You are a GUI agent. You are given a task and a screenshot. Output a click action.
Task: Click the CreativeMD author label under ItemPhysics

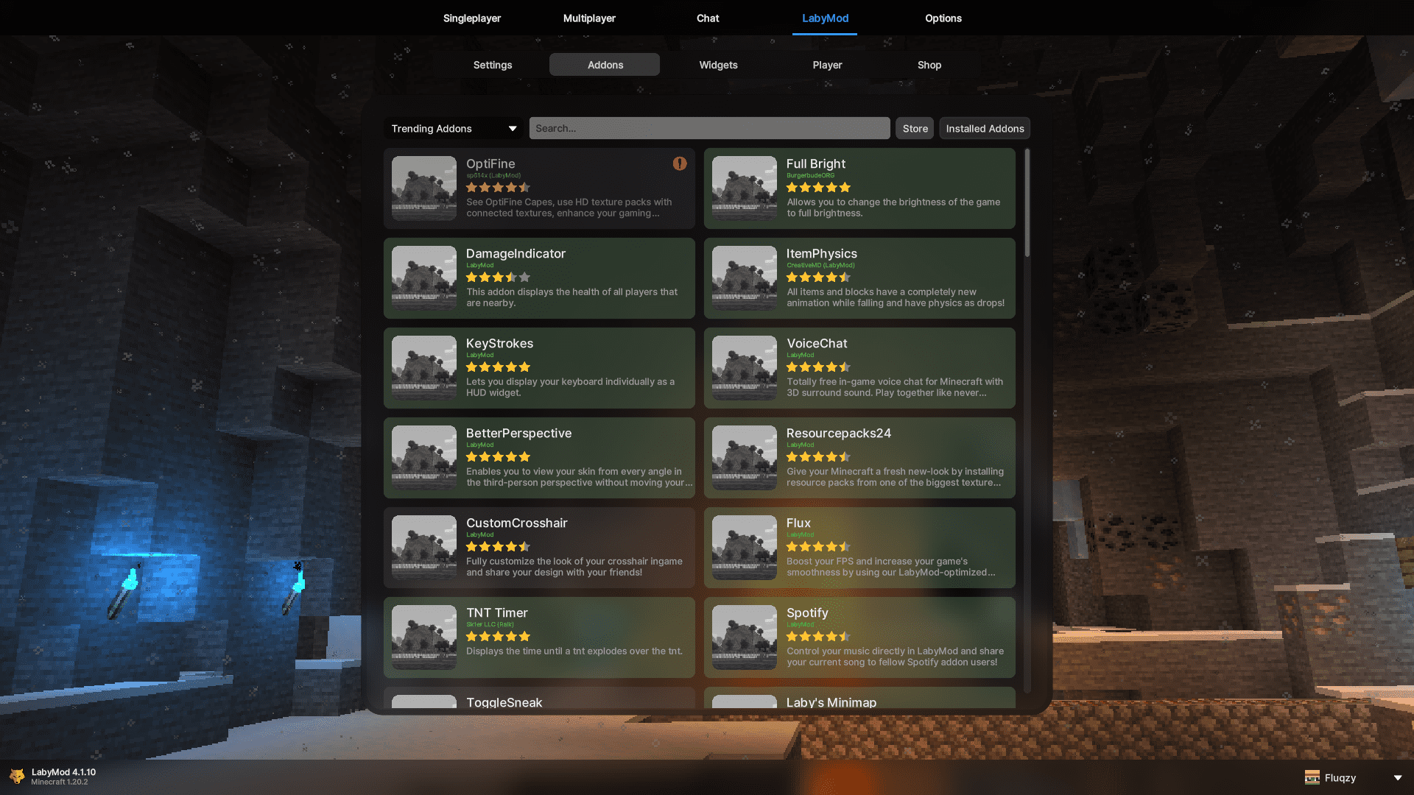[820, 265]
